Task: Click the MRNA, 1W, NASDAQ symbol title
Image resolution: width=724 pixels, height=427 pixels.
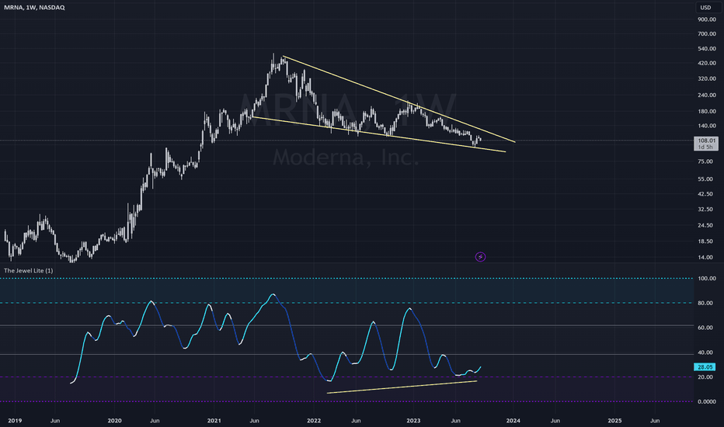Action: (x=34, y=8)
